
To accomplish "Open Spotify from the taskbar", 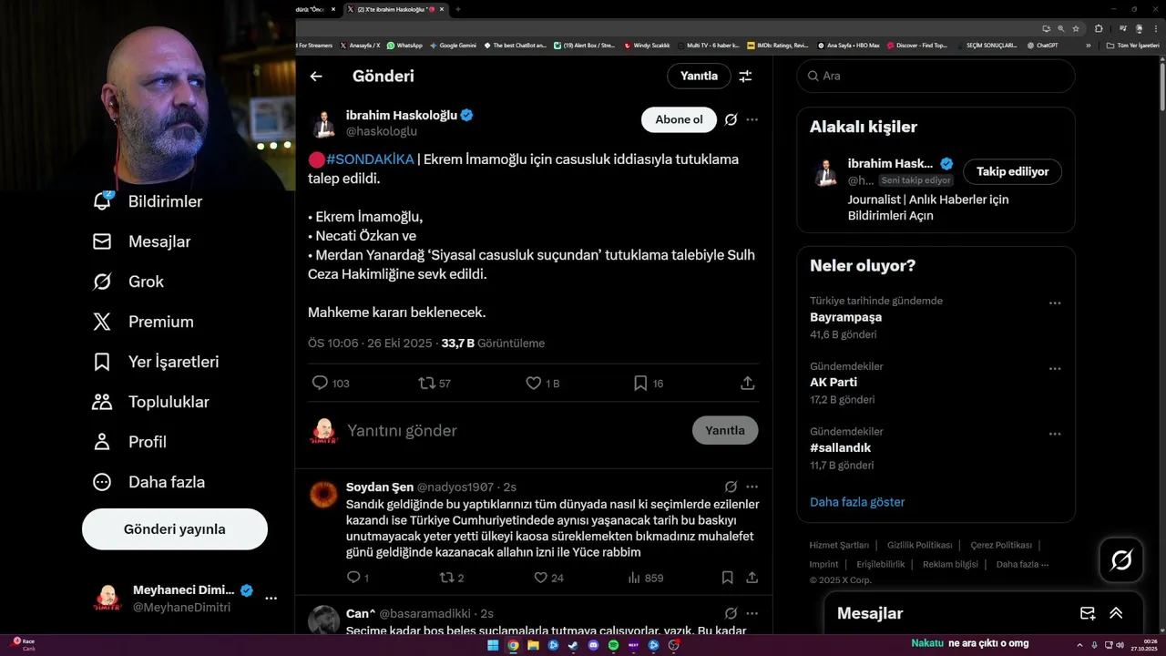I will (613, 645).
